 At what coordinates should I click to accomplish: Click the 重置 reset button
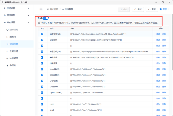point(152,9)
